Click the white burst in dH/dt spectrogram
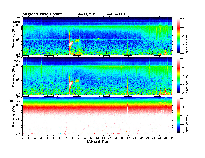This screenshot has width=205, height=158. [x=71, y=44]
